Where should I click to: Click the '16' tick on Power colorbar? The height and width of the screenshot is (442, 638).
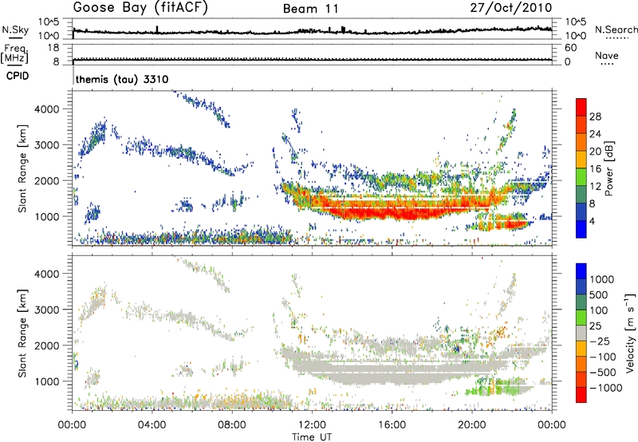pos(595,169)
